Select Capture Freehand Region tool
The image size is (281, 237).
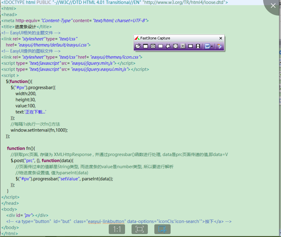pyautogui.click(x=168, y=46)
